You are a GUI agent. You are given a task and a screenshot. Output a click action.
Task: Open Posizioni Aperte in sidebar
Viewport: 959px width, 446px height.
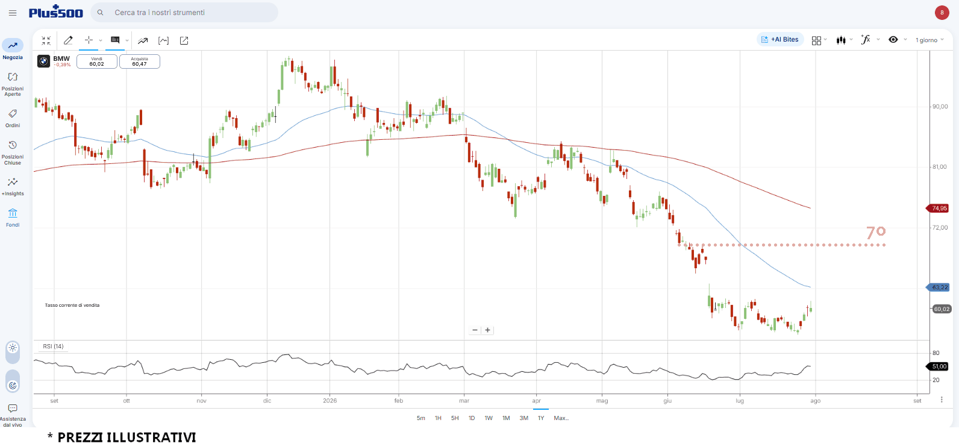click(x=13, y=83)
